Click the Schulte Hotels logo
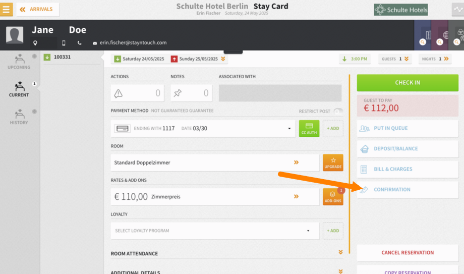The height and width of the screenshot is (274, 464). point(400,10)
